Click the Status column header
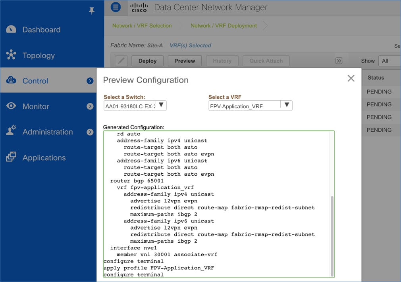 tap(376, 78)
